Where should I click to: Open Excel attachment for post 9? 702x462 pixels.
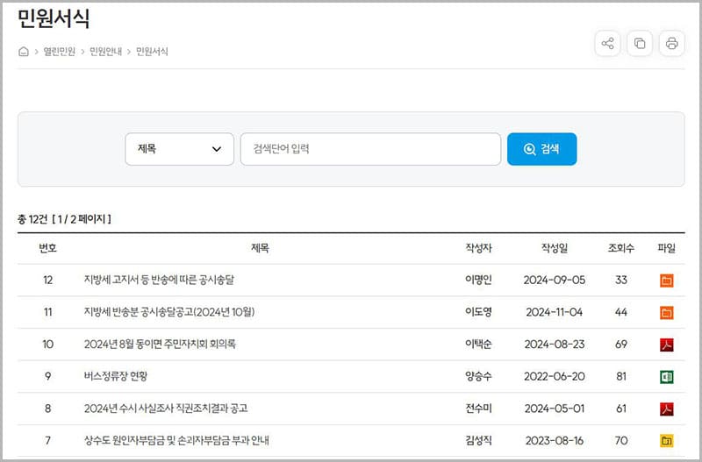point(666,377)
